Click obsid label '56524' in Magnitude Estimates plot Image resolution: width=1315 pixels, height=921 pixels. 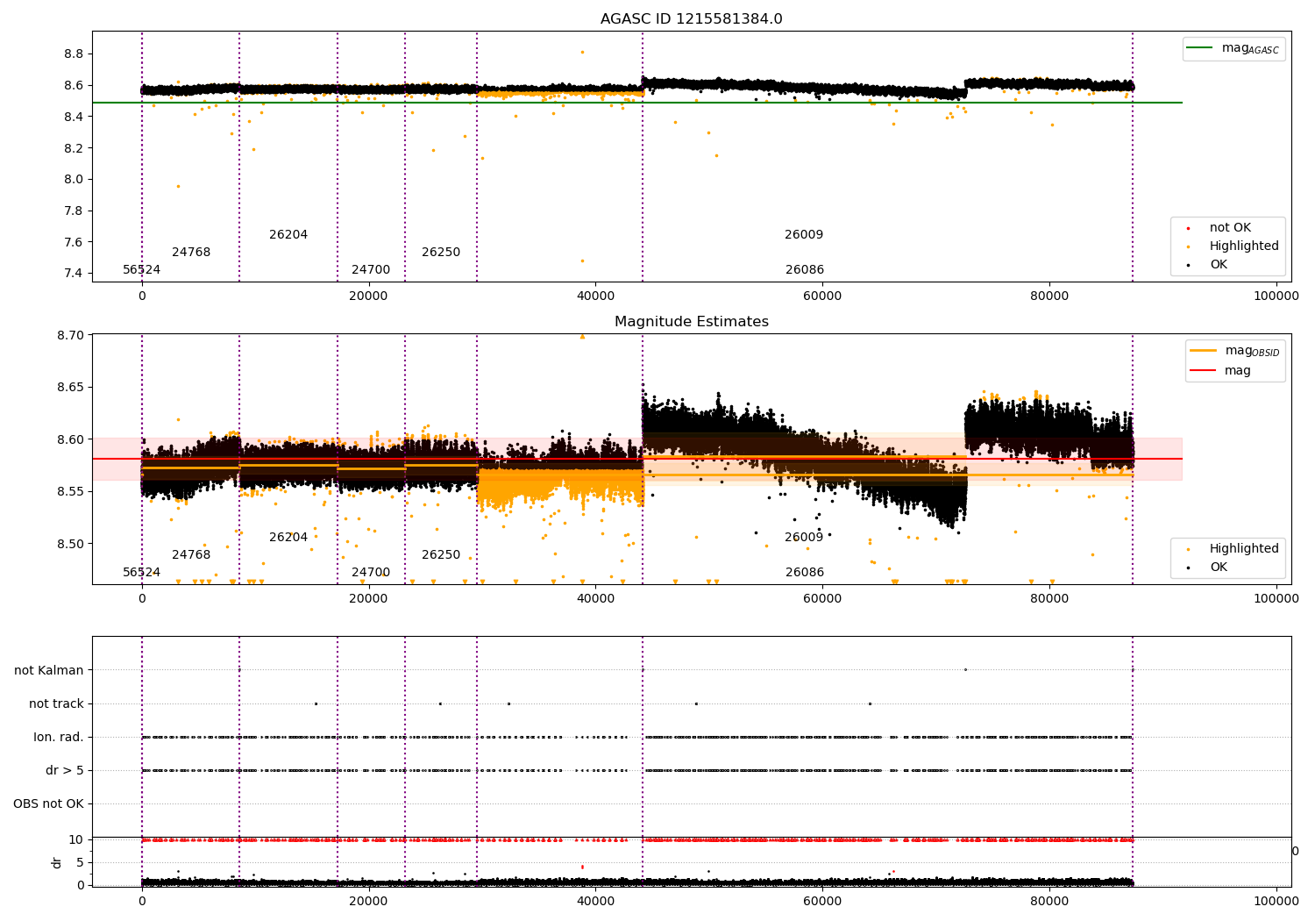tap(142, 573)
